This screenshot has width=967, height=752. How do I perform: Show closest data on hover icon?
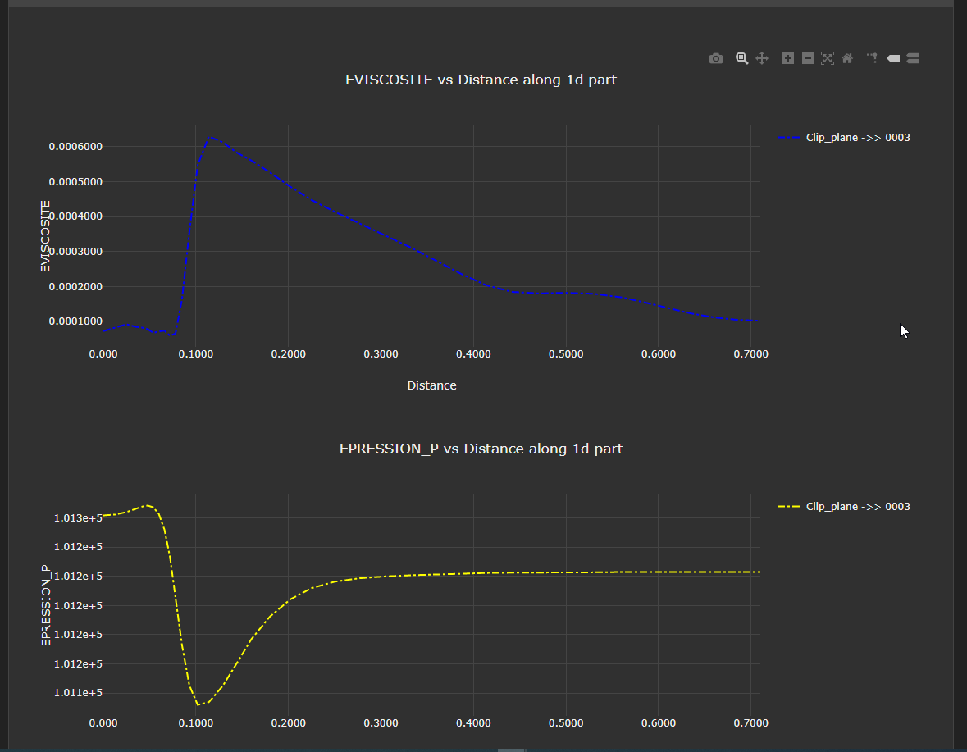point(894,58)
